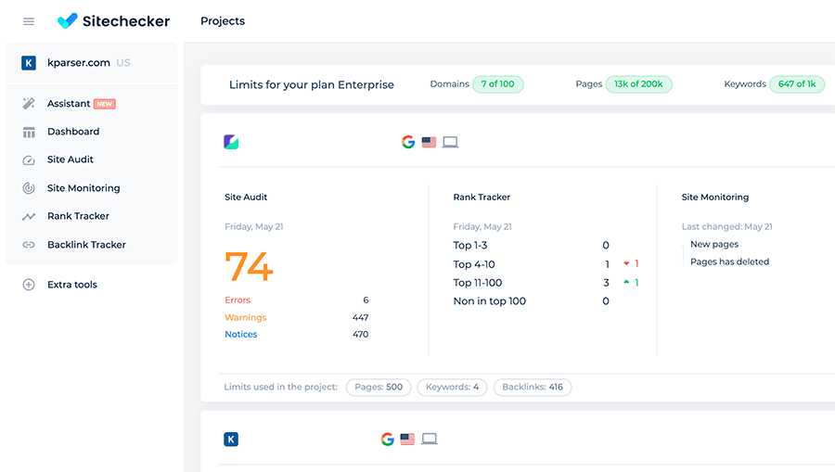Click the Sitechecker logo
The height and width of the screenshot is (472, 835).
(113, 20)
